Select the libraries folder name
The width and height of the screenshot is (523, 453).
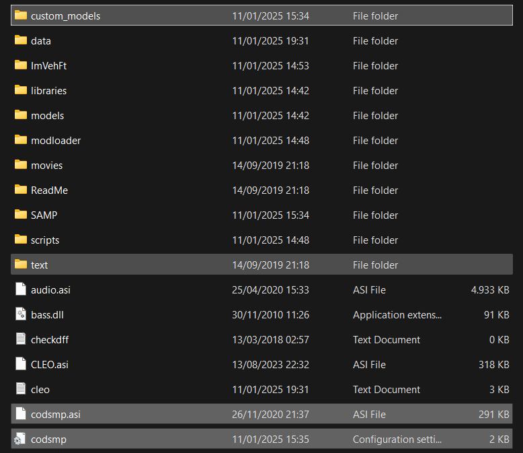[48, 91]
